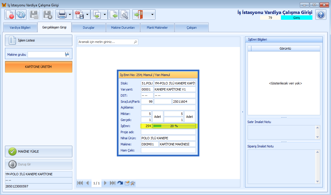
Task: Click the KANEPE KAPİTONE V1 variant field
Action: (175, 89)
